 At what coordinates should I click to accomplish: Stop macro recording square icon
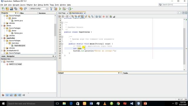point(107,16)
